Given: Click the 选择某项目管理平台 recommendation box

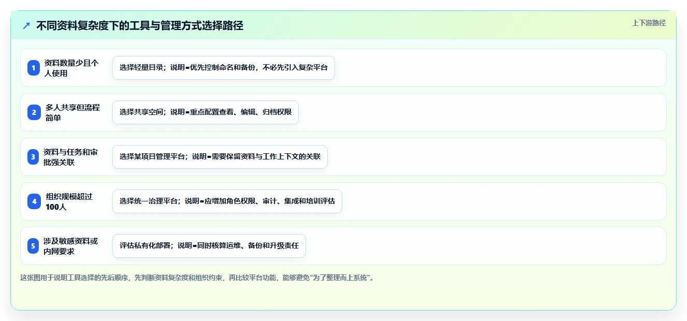Looking at the screenshot, I should click(220, 157).
